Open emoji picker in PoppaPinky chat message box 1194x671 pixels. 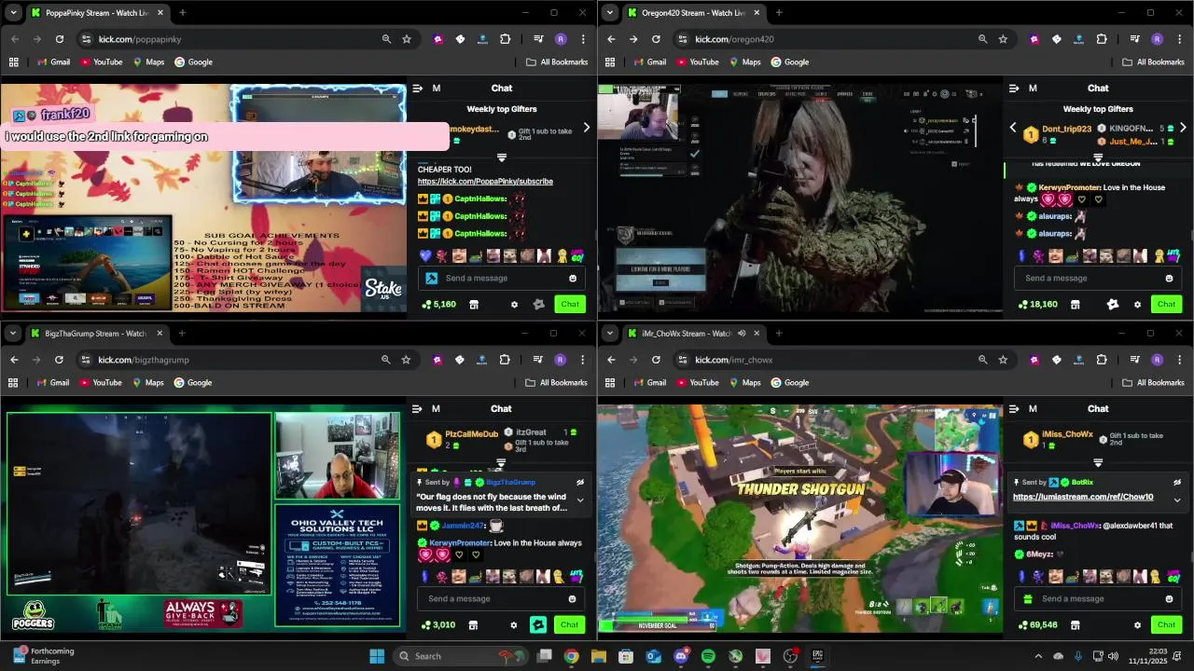573,278
